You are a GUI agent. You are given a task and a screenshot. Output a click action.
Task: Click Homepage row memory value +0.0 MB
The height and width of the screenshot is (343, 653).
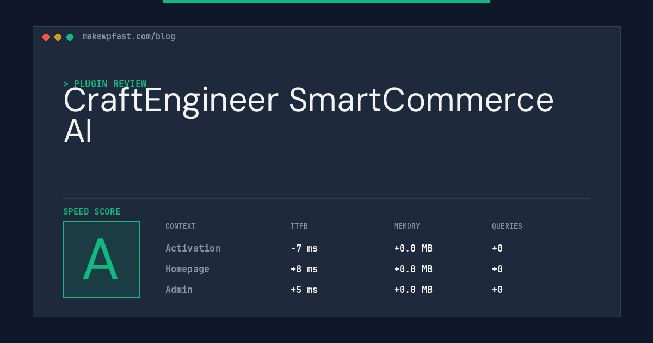[x=413, y=269]
